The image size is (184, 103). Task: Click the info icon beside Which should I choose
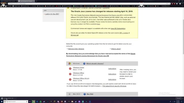coord(84,64)
